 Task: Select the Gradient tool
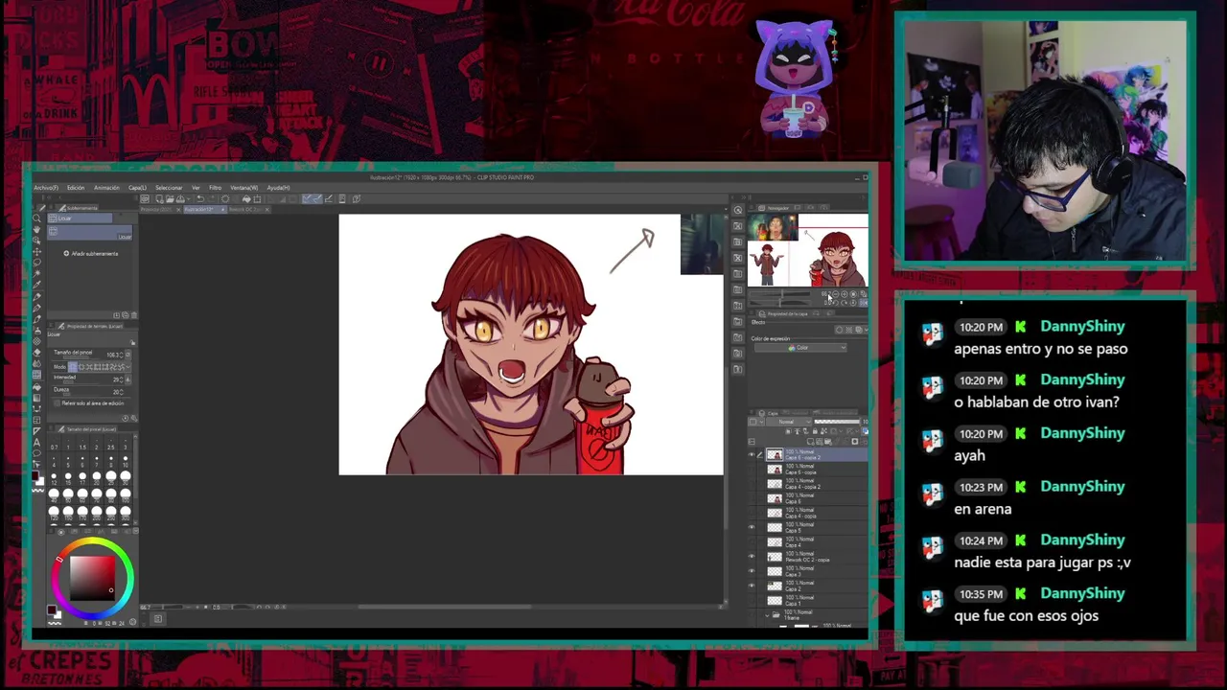pos(36,398)
